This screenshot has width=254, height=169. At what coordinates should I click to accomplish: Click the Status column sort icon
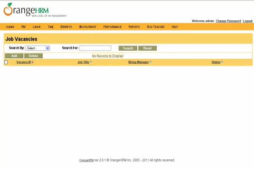[x=222, y=62]
